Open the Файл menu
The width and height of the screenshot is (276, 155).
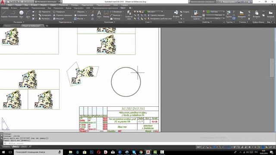(x=10, y=5)
